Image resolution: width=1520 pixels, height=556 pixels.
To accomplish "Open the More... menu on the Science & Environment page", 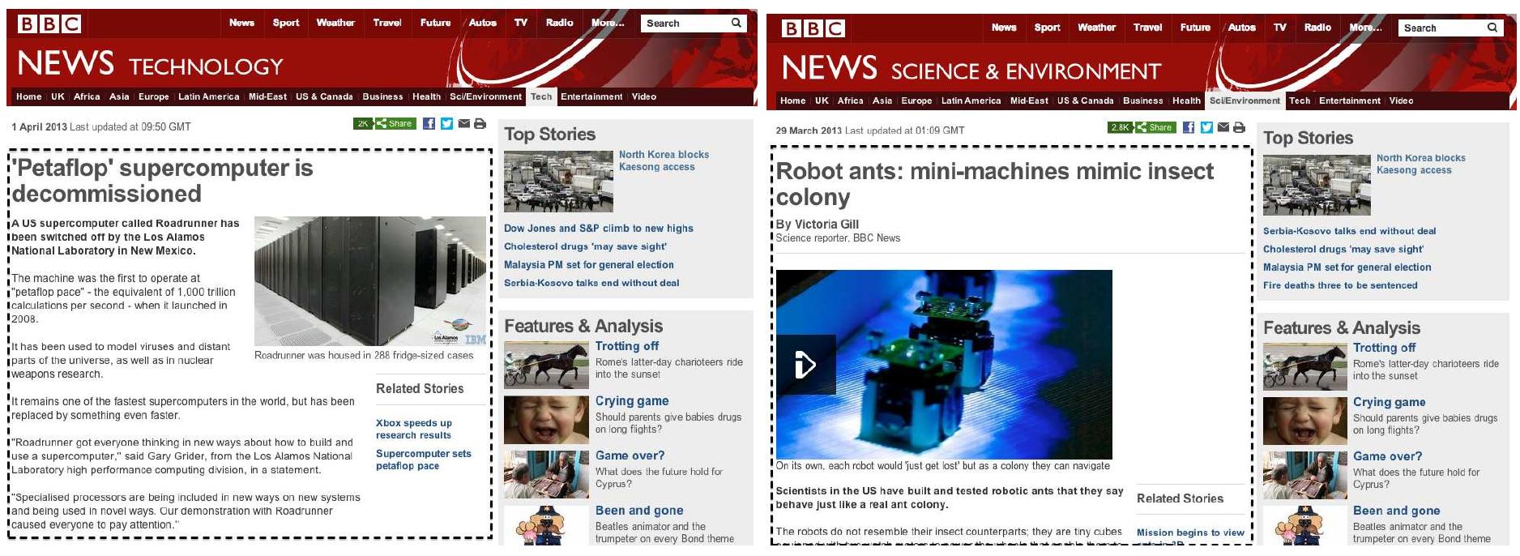I will (x=1365, y=28).
